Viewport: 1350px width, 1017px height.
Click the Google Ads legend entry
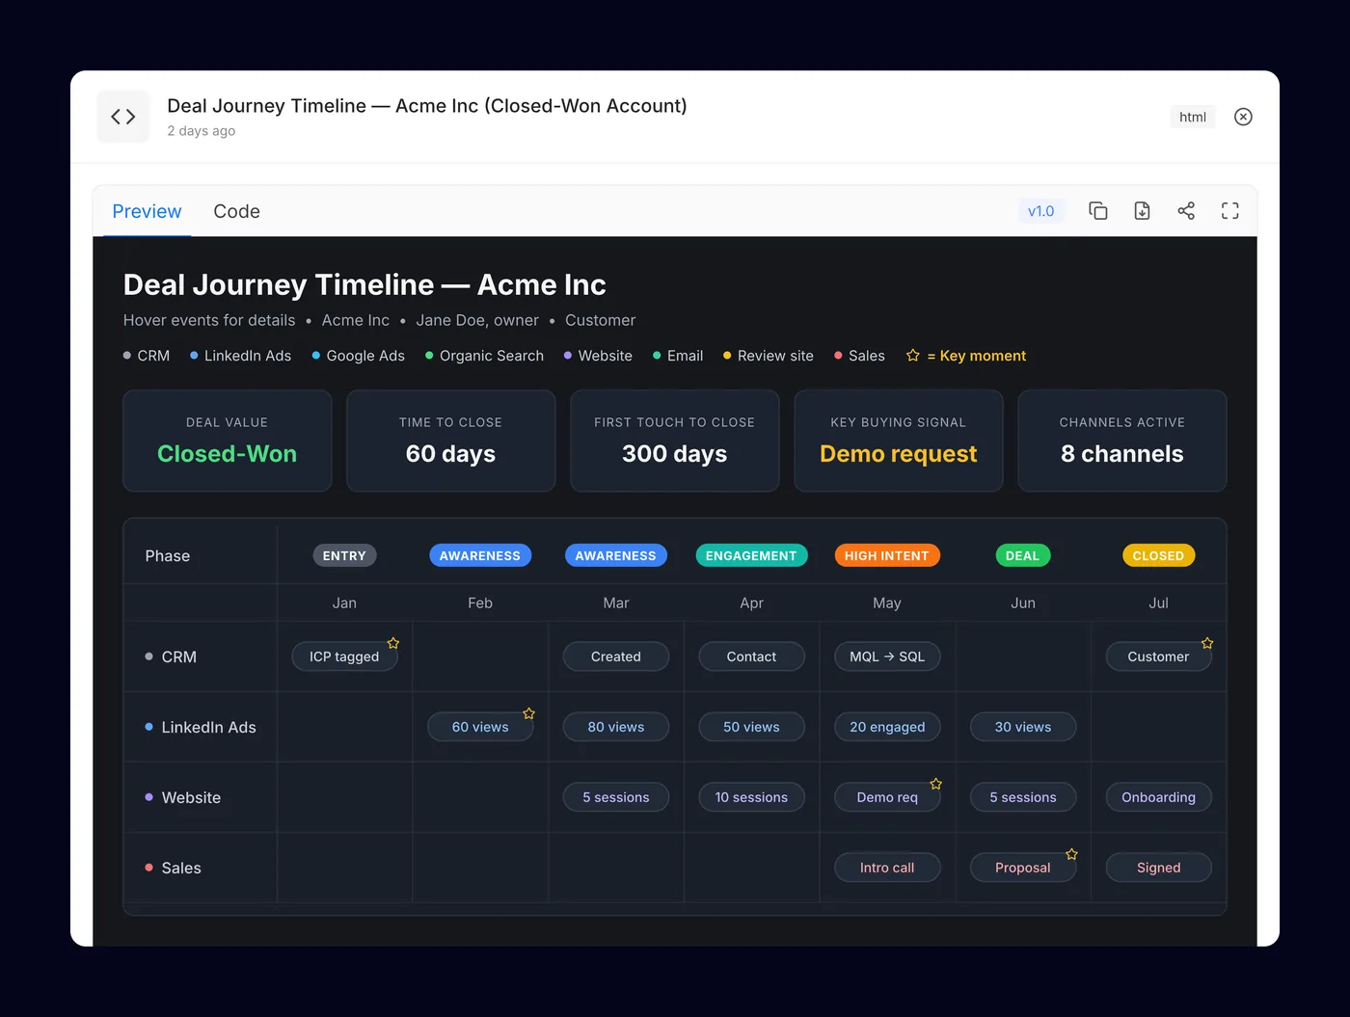(358, 356)
